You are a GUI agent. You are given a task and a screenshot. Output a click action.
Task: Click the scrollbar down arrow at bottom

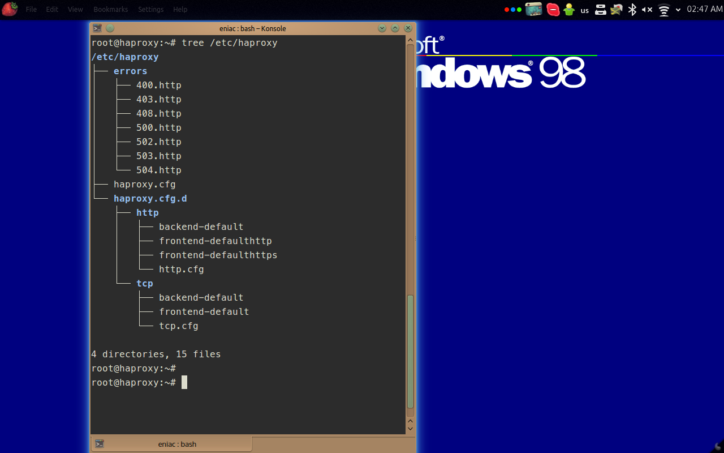(411, 429)
